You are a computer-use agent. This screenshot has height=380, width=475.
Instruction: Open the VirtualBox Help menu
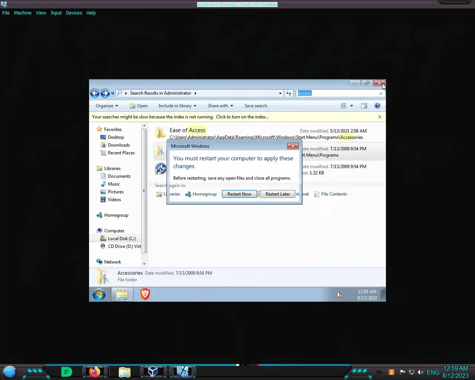click(91, 13)
